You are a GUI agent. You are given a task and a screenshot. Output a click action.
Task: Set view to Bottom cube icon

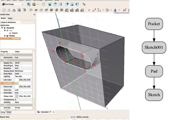[x=72, y=4]
